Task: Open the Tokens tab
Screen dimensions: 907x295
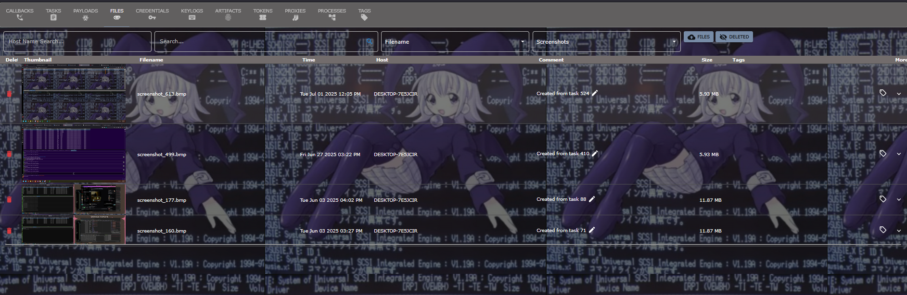Action: point(263,14)
